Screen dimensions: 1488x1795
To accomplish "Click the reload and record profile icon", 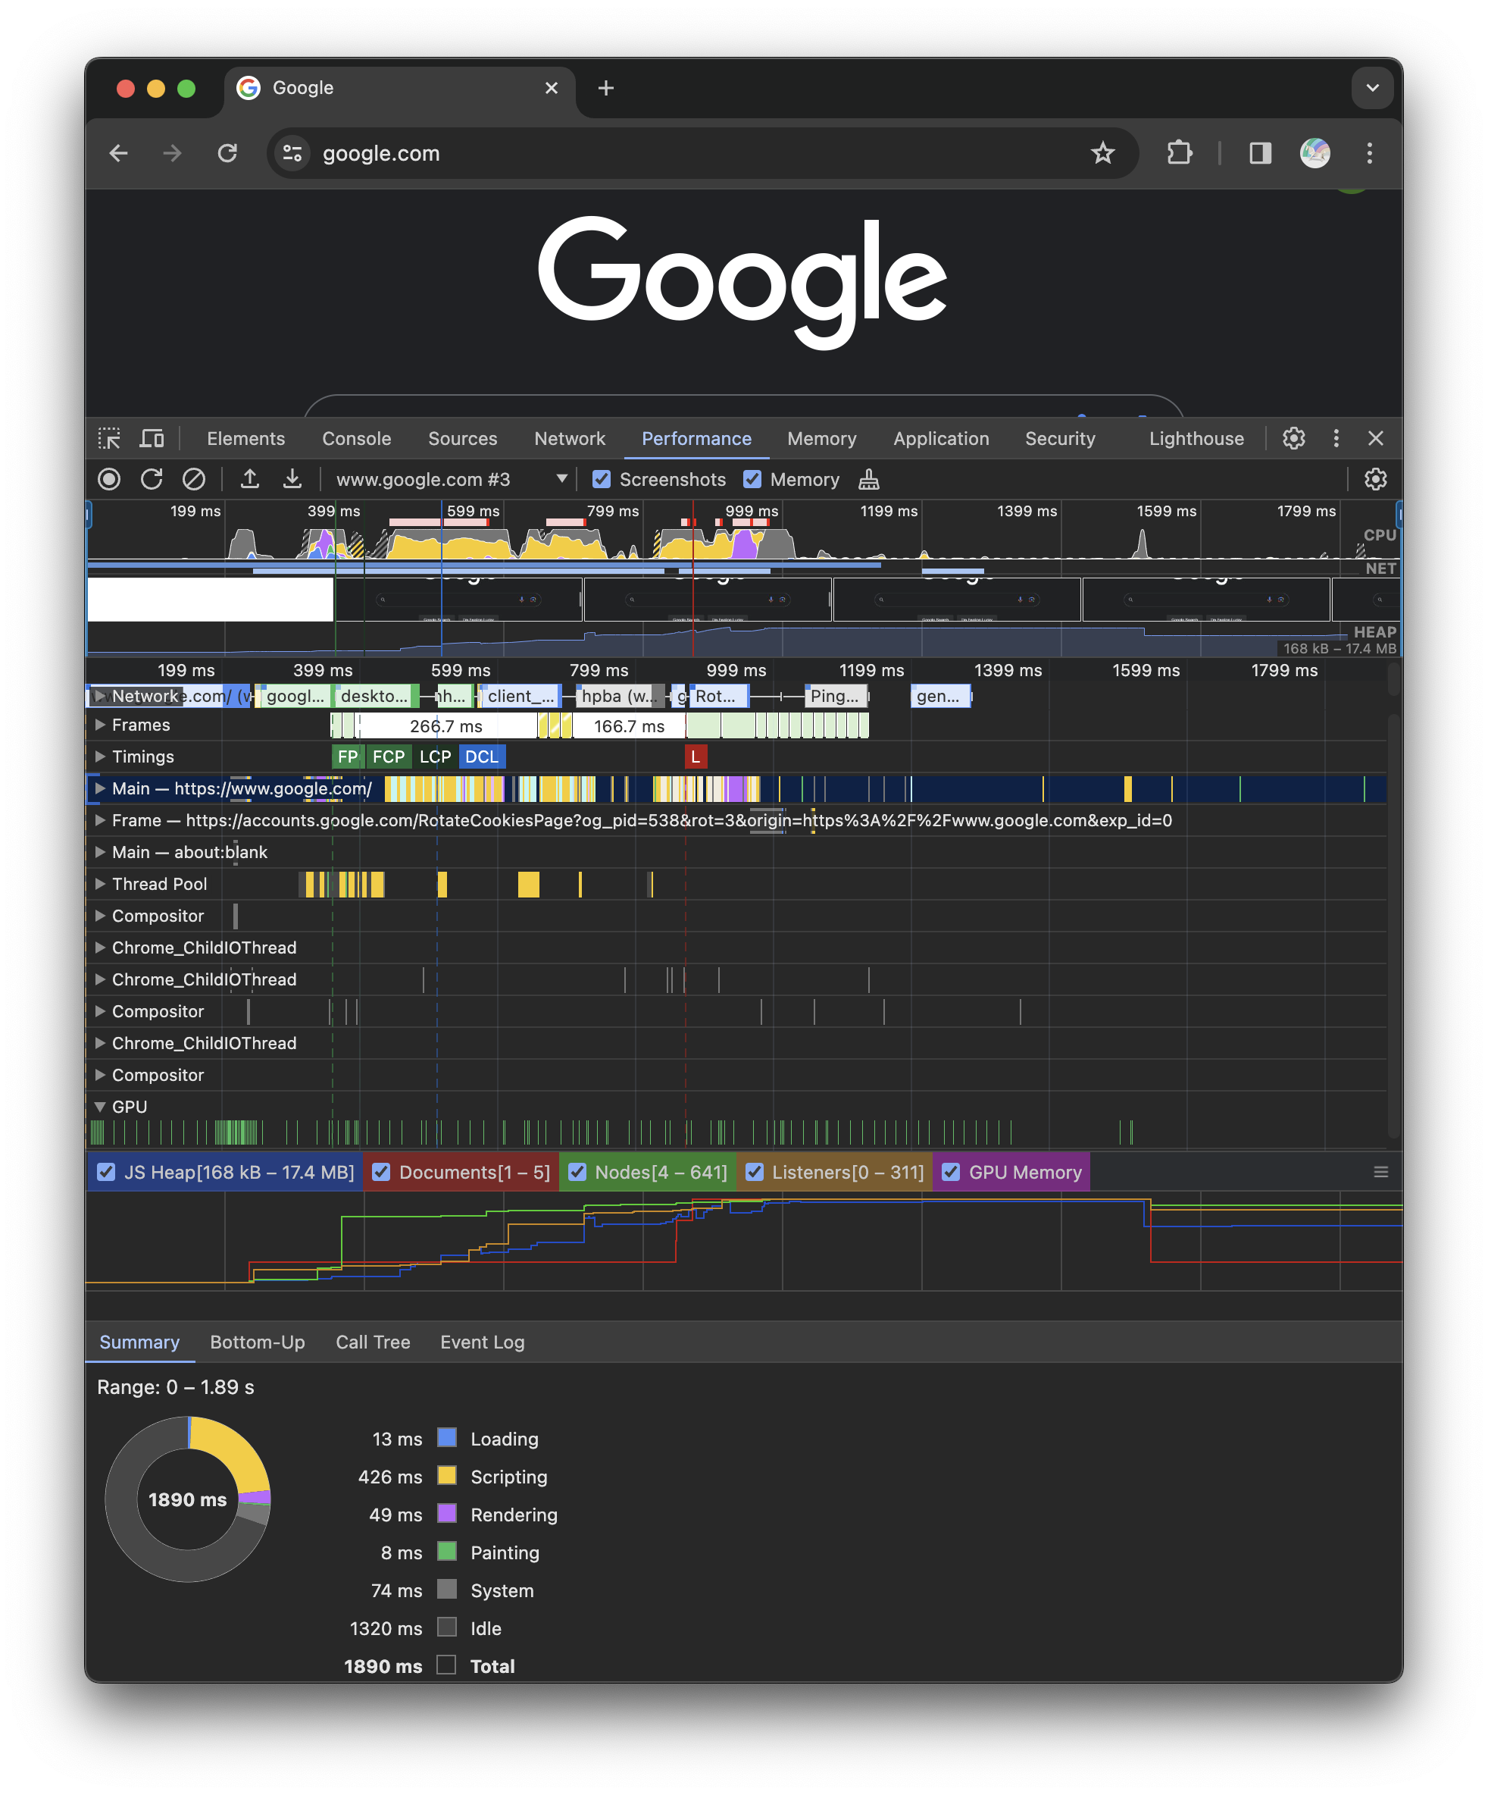I will click(152, 480).
